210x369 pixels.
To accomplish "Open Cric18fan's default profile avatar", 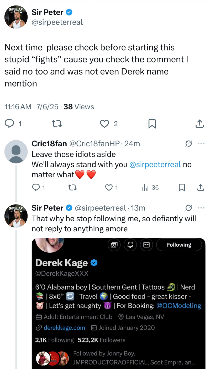I will (x=16, y=152).
